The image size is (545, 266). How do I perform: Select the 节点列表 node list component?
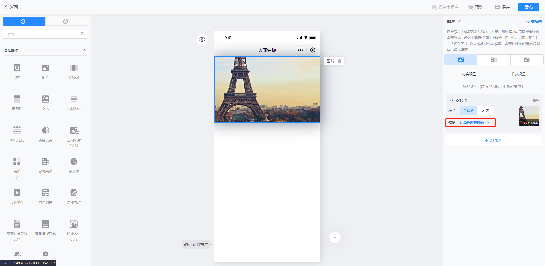(x=45, y=193)
